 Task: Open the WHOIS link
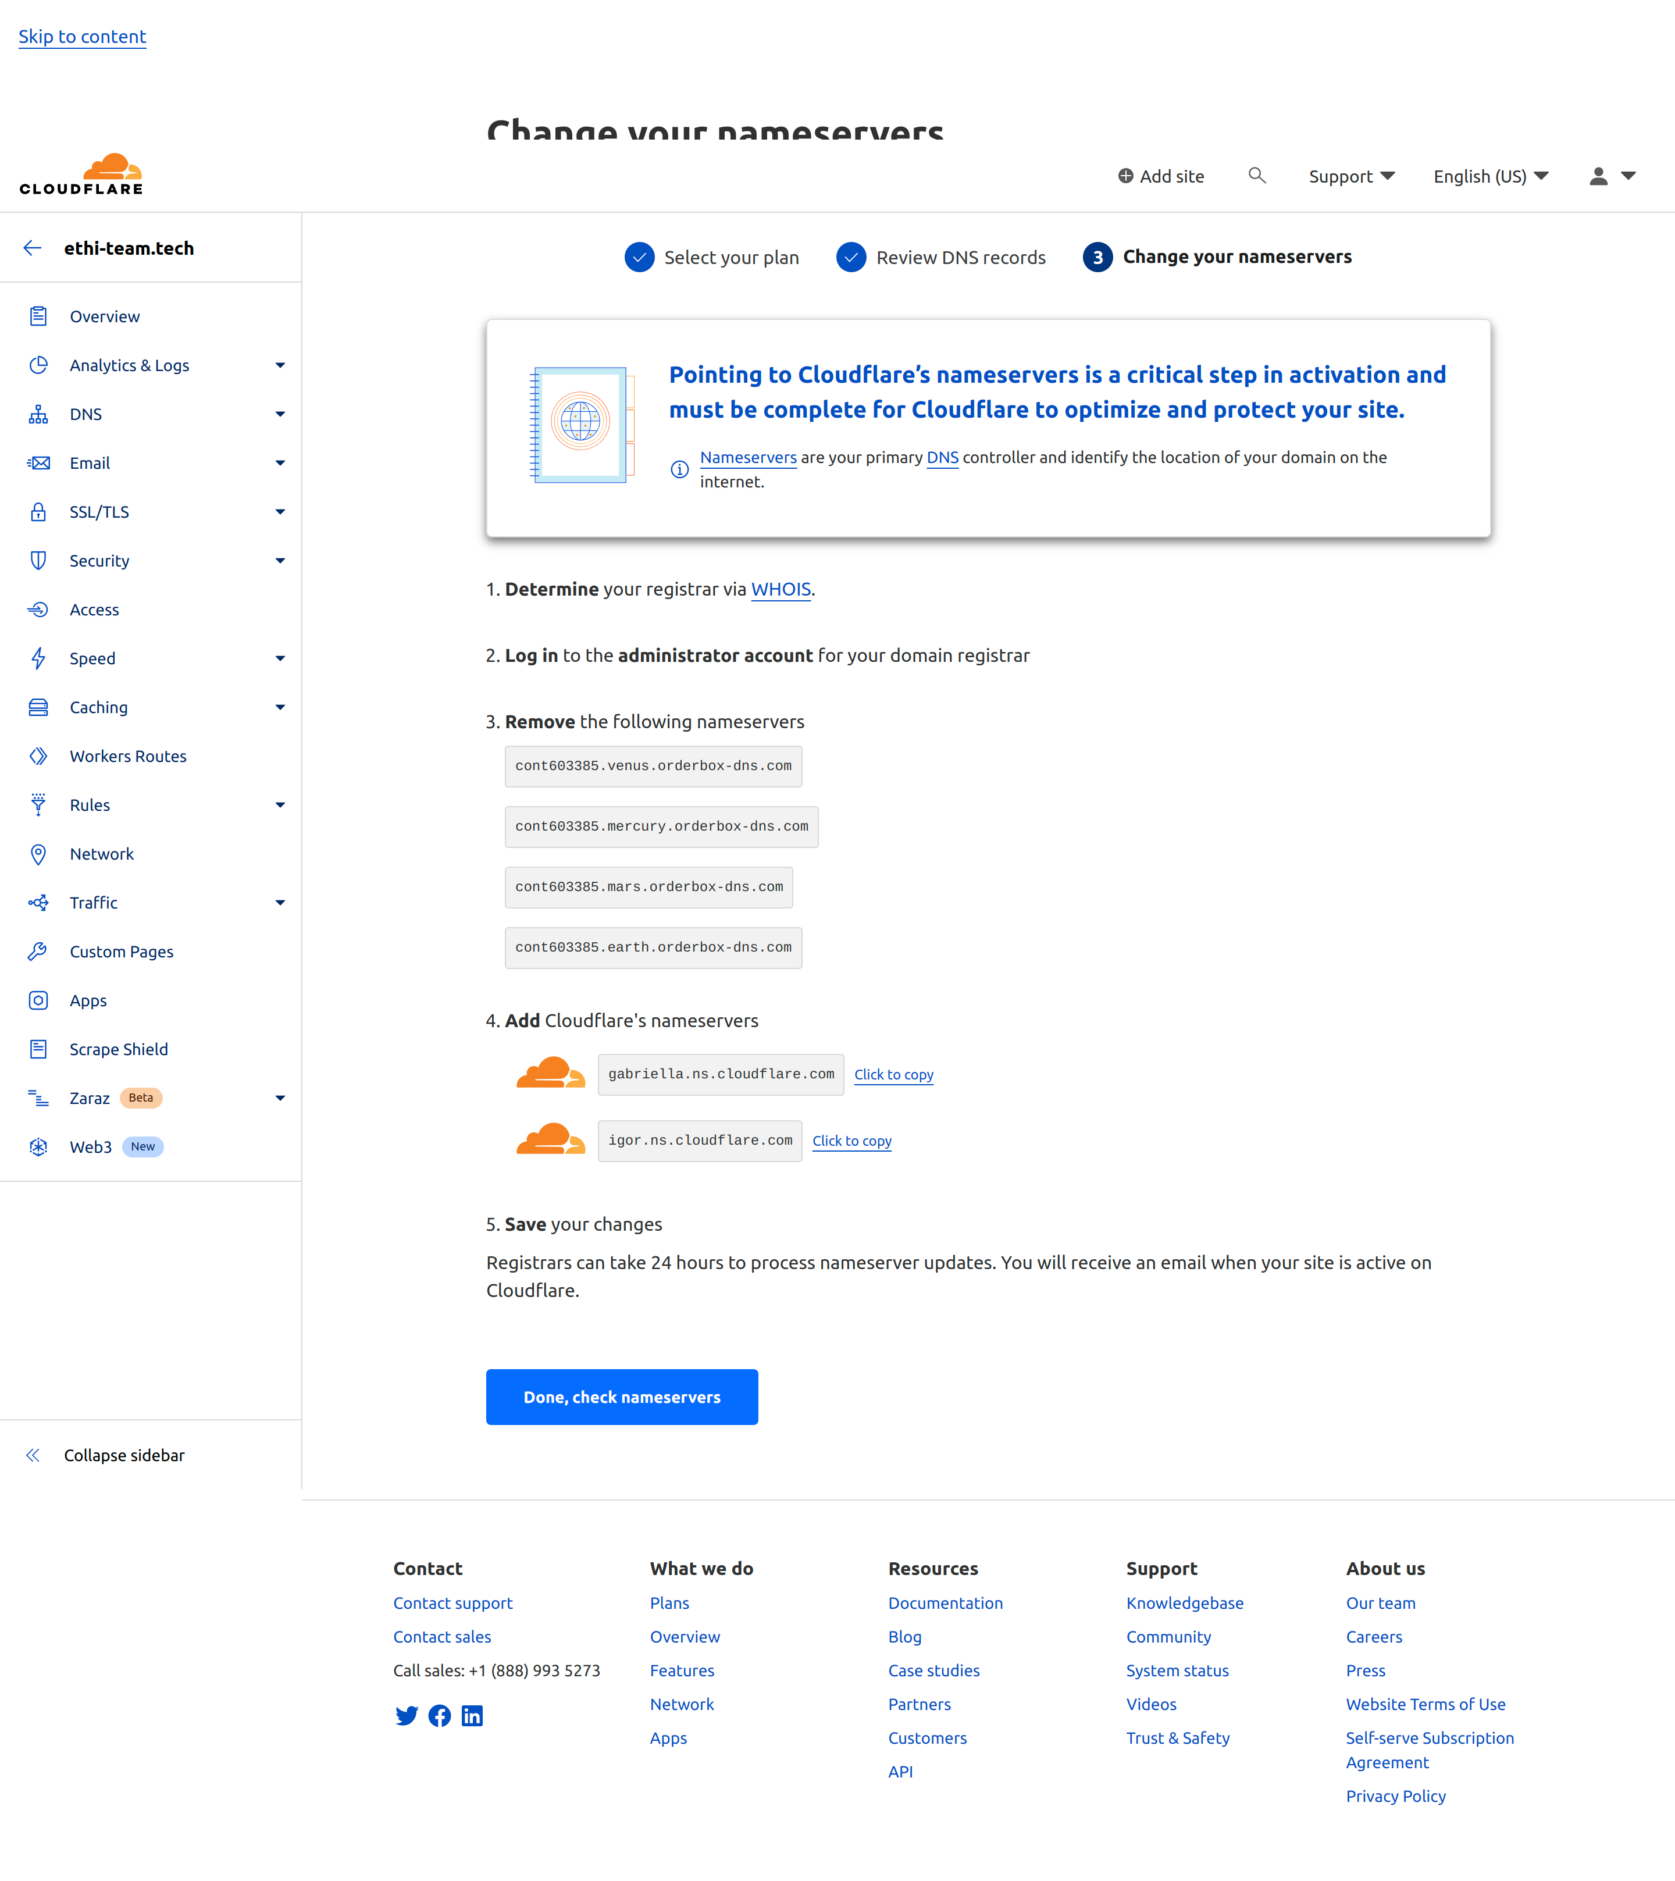781,589
